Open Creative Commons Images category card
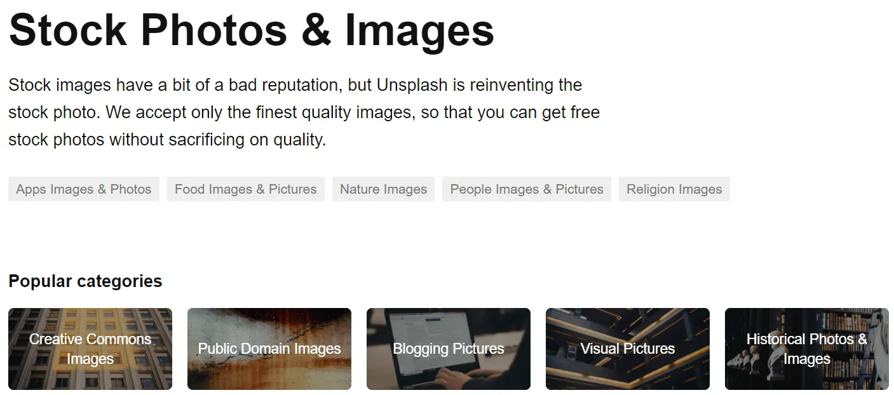This screenshot has height=395, width=894. coord(90,349)
